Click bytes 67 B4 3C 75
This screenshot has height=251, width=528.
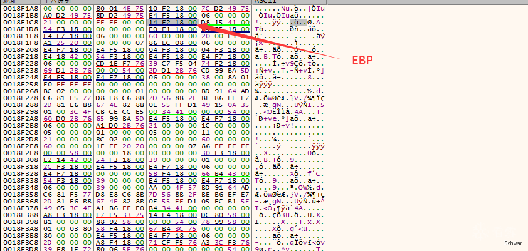(x=172, y=229)
